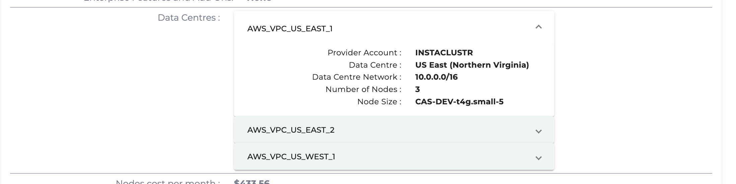This screenshot has width=736, height=184.
Task: Click the AWS_VPC_US_EAST_2 panel title
Action: [291, 130]
